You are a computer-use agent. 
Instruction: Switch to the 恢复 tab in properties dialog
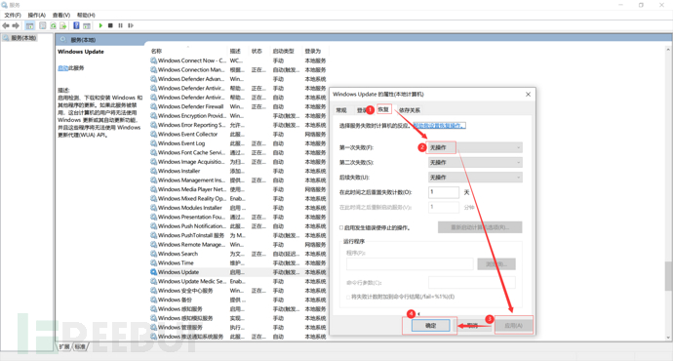click(x=383, y=109)
